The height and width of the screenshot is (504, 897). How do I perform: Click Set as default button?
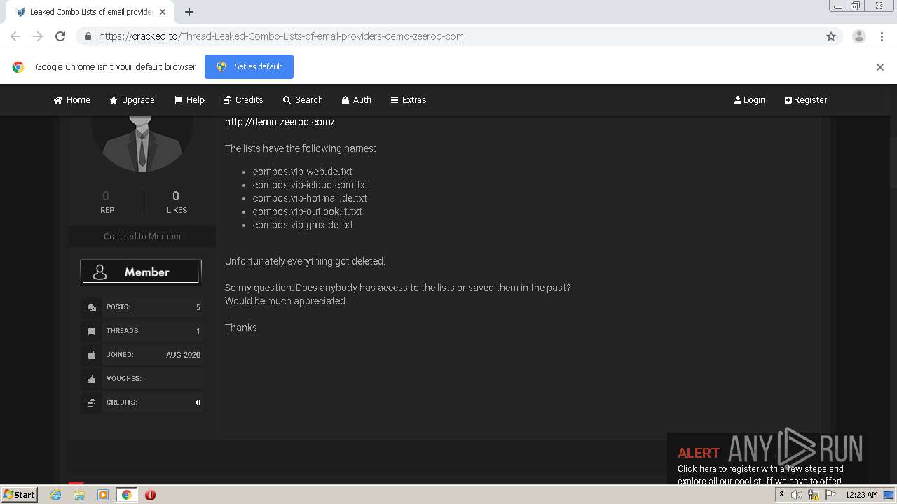[x=249, y=66]
